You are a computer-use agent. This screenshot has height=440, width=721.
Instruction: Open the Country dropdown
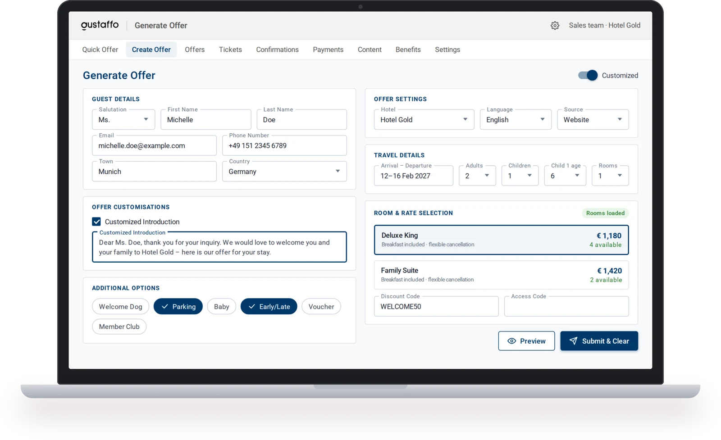click(284, 172)
